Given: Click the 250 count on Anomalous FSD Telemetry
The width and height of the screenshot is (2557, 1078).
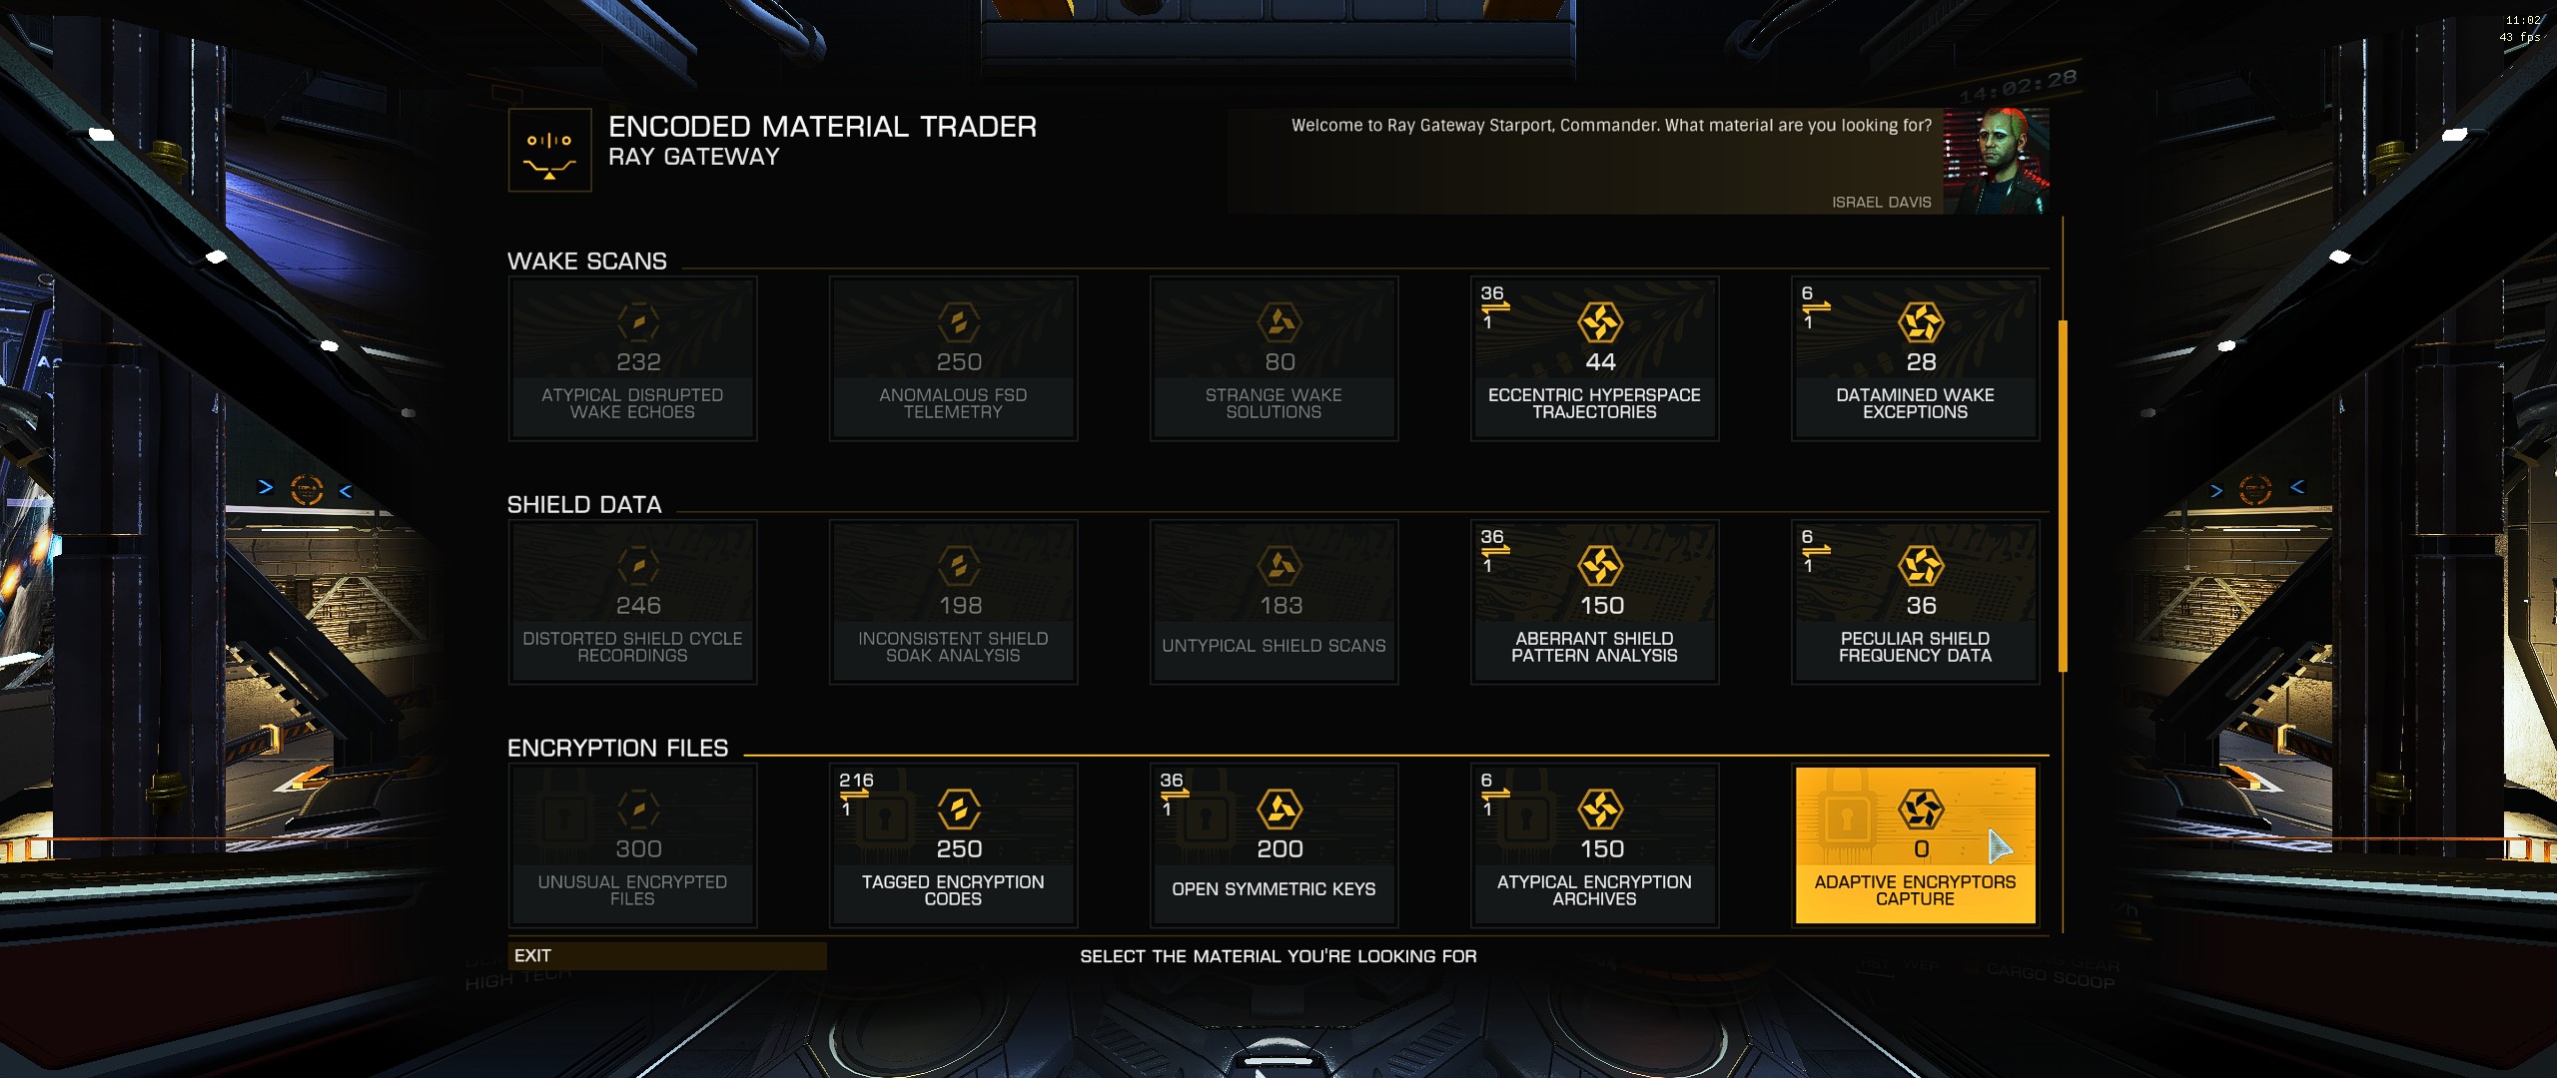Looking at the screenshot, I should (x=959, y=362).
